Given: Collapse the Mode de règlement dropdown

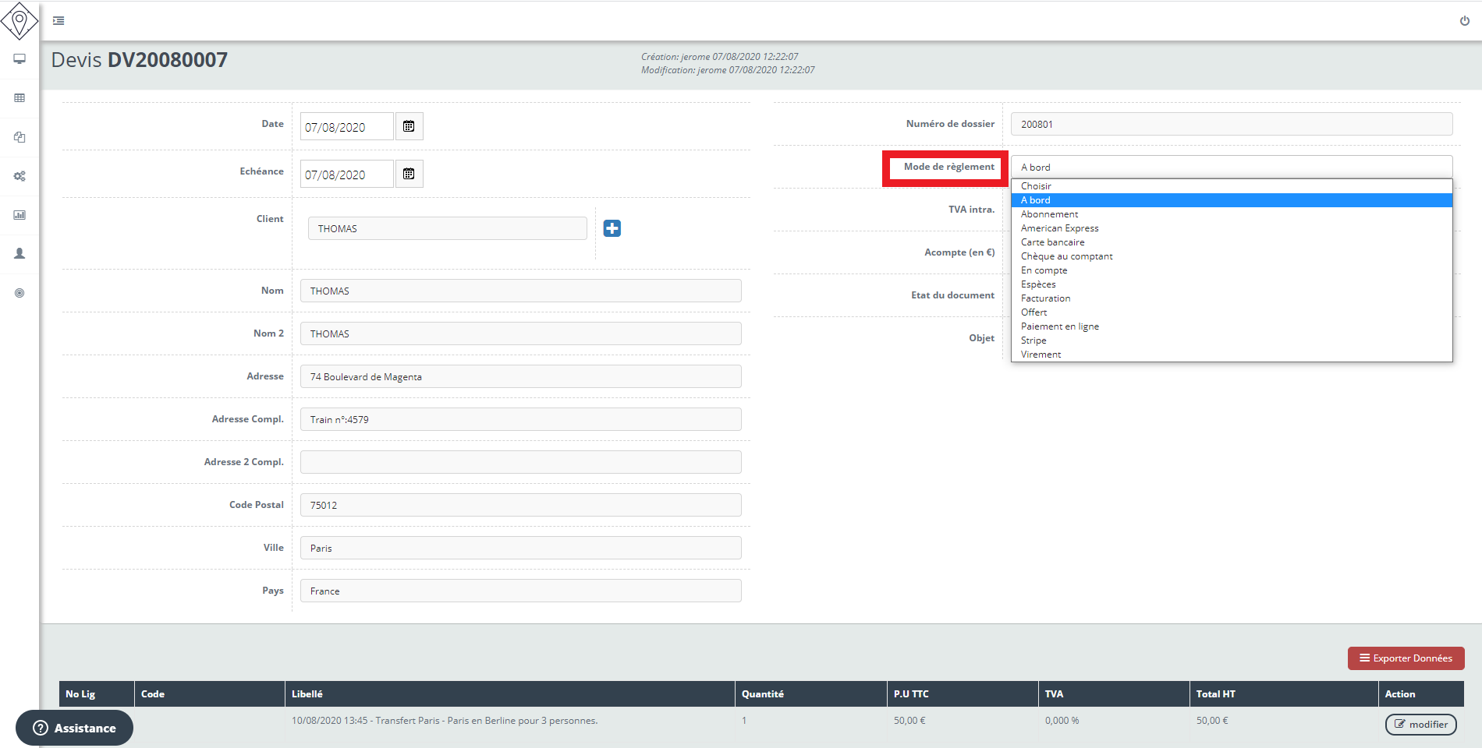Looking at the screenshot, I should [1231, 167].
